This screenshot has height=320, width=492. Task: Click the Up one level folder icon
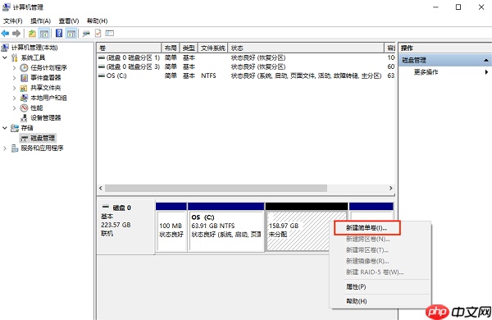32,33
